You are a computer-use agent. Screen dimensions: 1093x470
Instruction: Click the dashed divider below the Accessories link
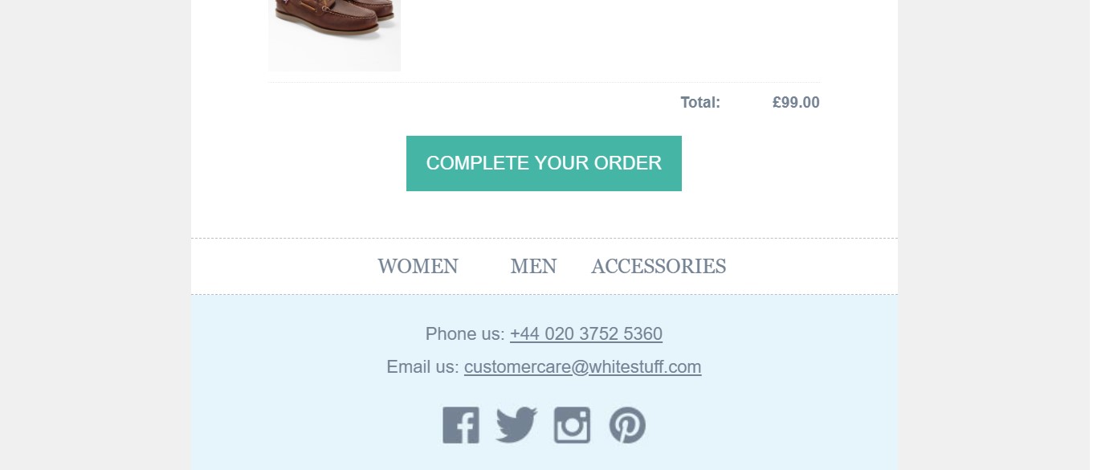(544, 294)
